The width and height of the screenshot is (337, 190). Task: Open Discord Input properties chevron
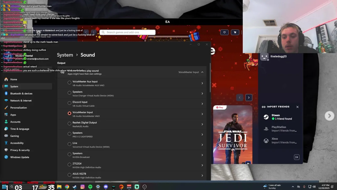pos(202,104)
